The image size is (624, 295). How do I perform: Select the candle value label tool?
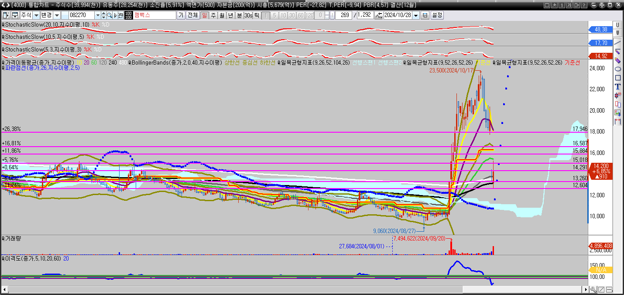coord(617,95)
